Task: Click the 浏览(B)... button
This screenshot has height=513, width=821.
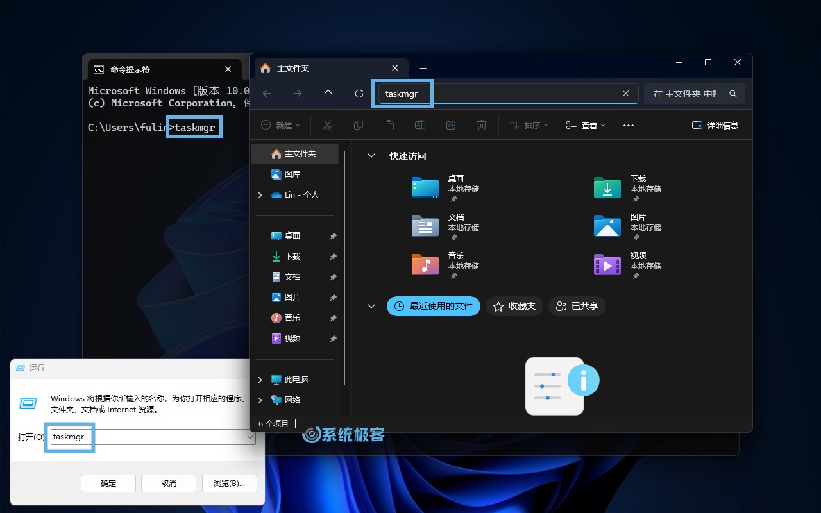Action: click(x=229, y=483)
